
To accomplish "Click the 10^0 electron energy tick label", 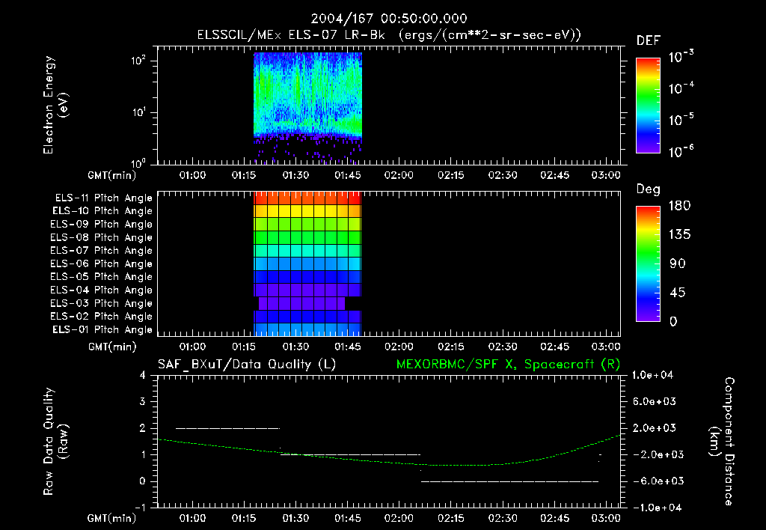I will [x=138, y=163].
